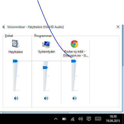Click the Høyttalere speaker device icon
This screenshot has height=124, width=124.
(16, 44)
